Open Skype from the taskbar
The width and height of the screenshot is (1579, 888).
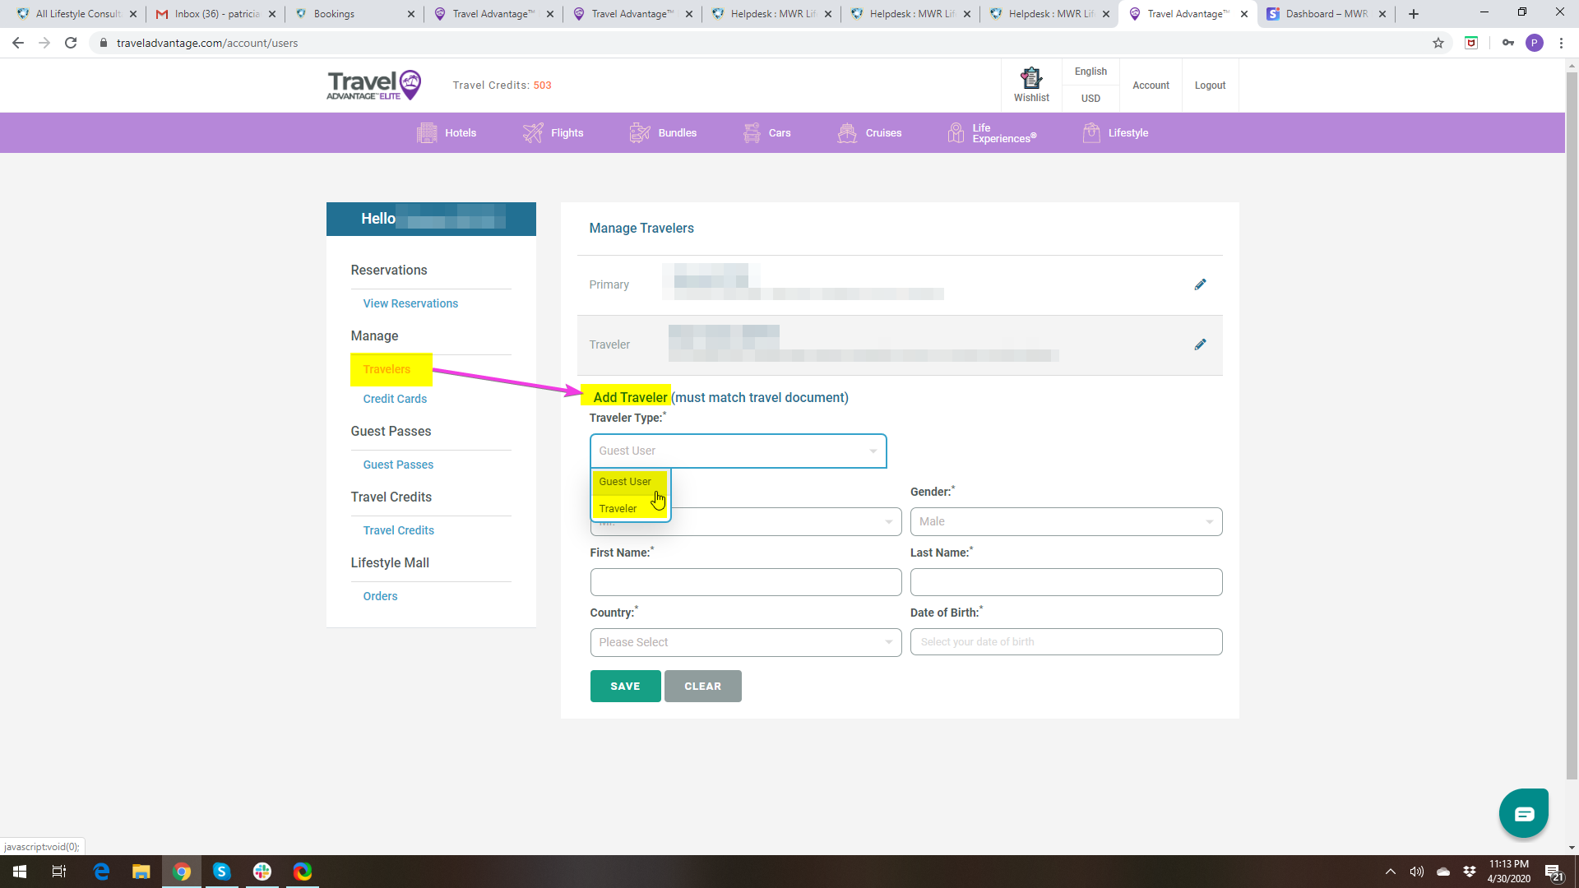(221, 872)
